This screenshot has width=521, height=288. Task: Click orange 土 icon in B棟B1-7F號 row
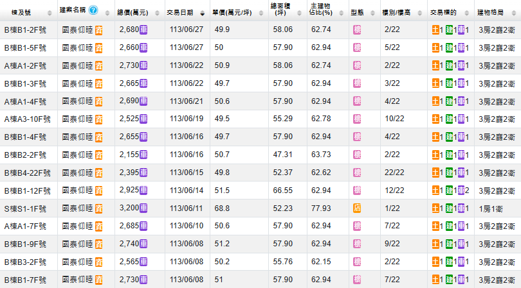click(435, 280)
